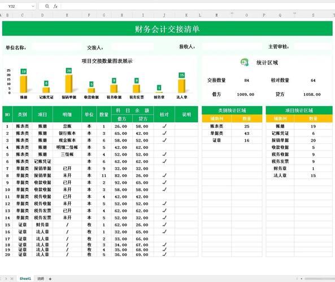Click 收款收据 label in item stats
Image resolution: width=335 pixels, height=282 pixels.
(x=280, y=147)
